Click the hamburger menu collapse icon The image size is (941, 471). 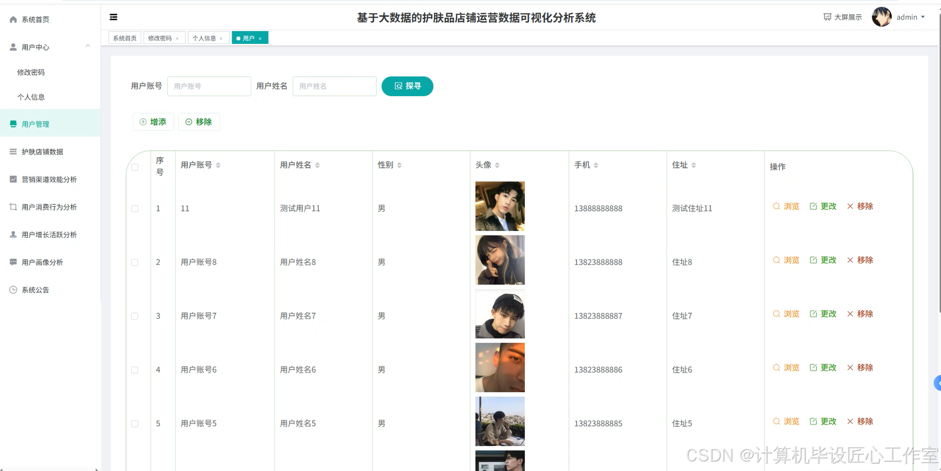click(113, 17)
